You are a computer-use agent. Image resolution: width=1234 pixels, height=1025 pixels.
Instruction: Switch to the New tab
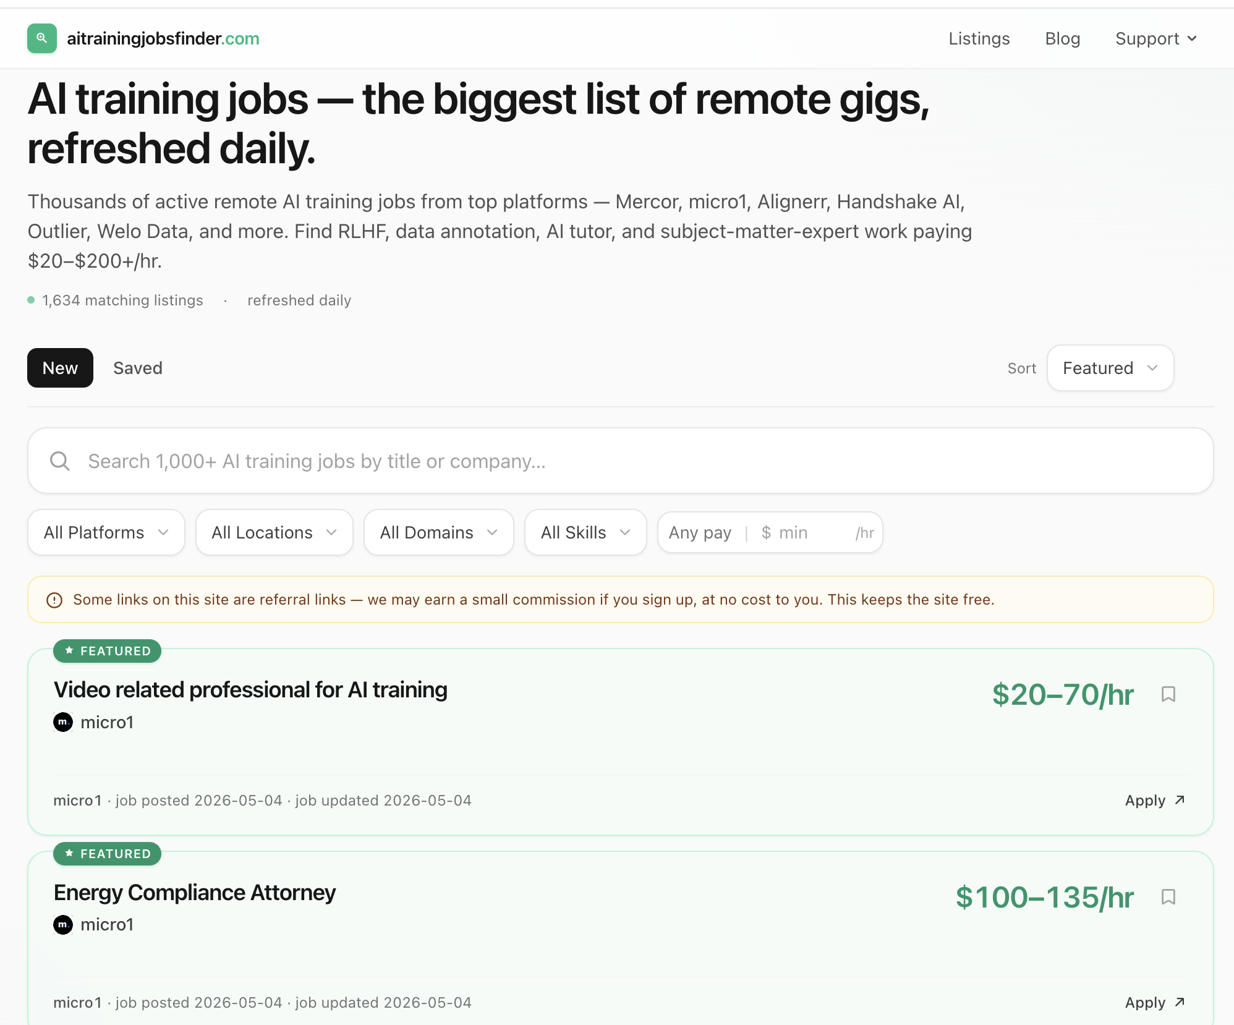(x=60, y=368)
